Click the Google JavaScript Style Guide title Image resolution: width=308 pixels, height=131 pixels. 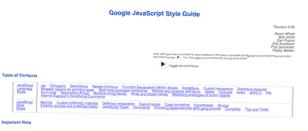pyautogui.click(x=154, y=13)
